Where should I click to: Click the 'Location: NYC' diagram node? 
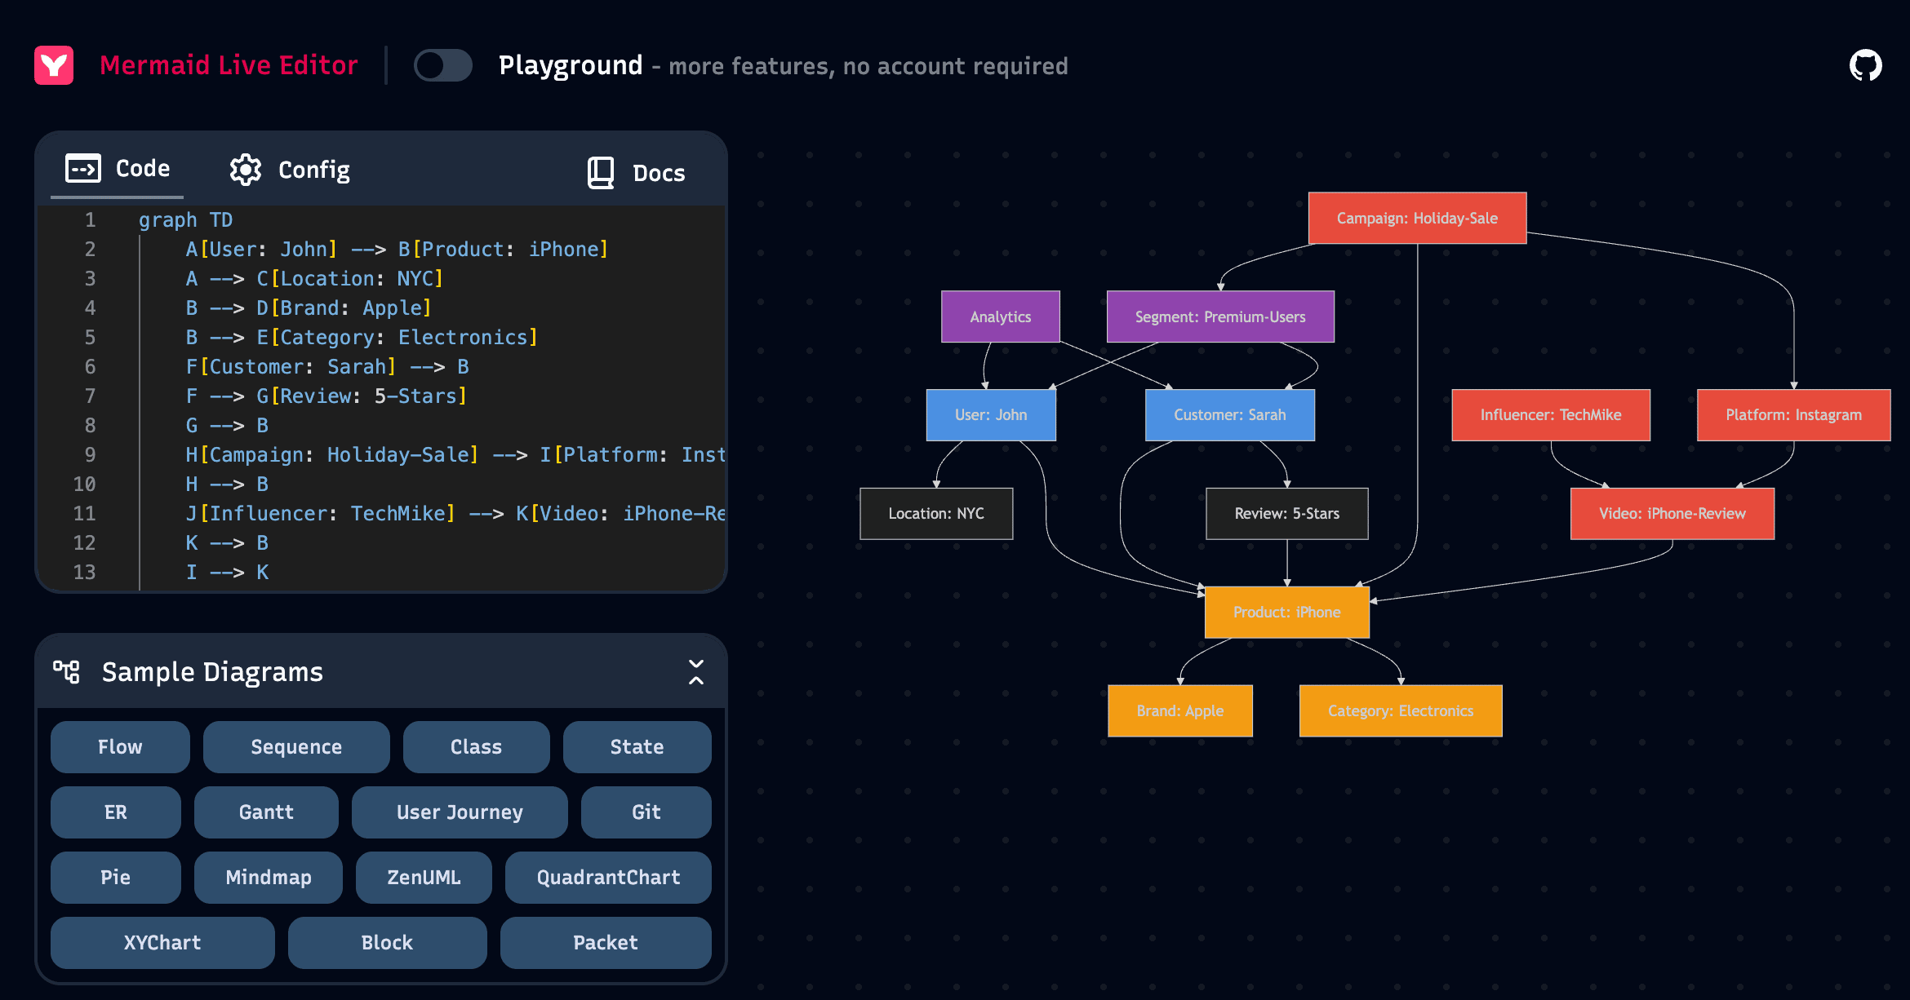pos(936,514)
